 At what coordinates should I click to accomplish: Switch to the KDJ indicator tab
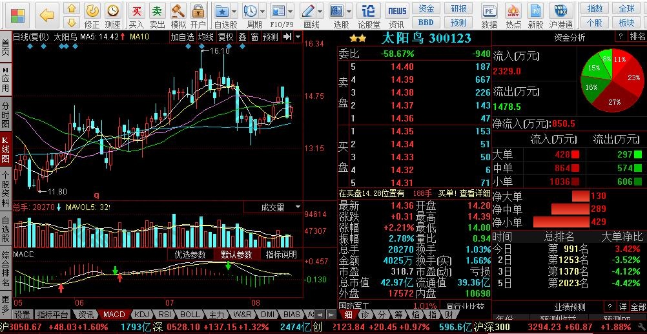click(140, 315)
